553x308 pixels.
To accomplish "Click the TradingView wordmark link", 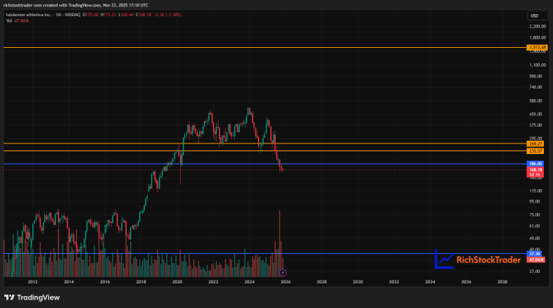I will tap(39, 297).
